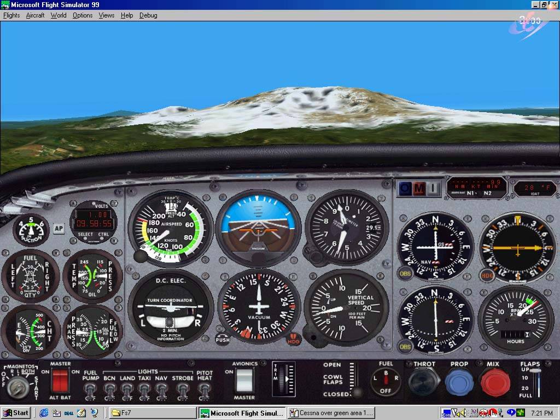Open the Windows Start menu
Image resolution: width=560 pixels, height=420 pixels.
click(x=16, y=413)
